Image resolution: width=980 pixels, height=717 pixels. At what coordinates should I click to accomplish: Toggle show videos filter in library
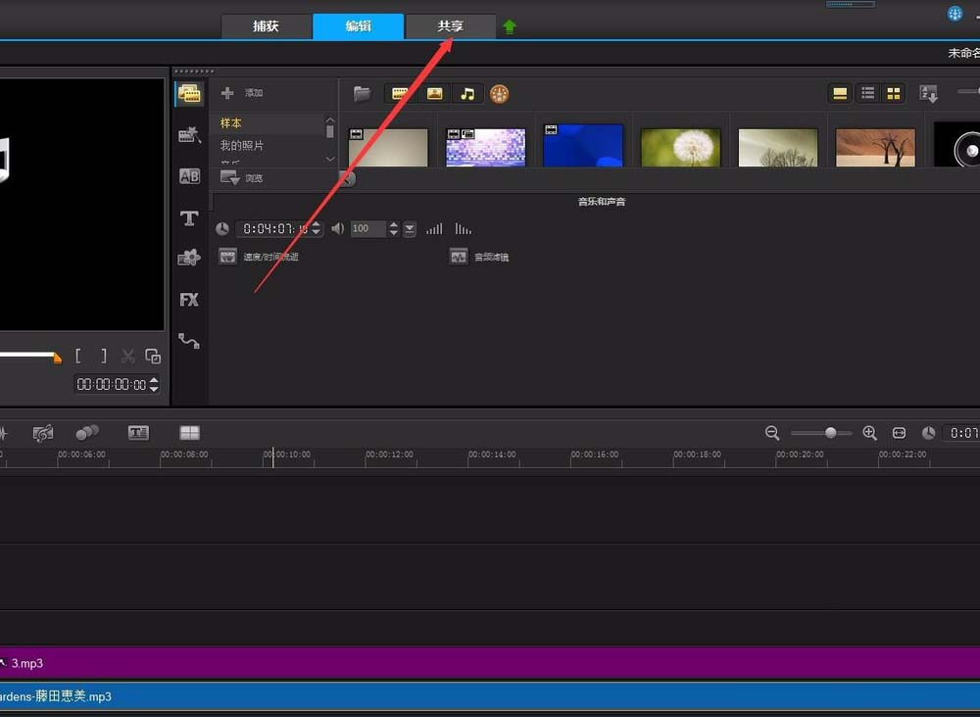(x=400, y=94)
